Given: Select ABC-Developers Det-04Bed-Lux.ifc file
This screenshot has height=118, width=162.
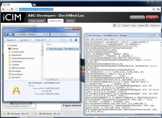Looking at the screenshot, I should coord(63,49).
